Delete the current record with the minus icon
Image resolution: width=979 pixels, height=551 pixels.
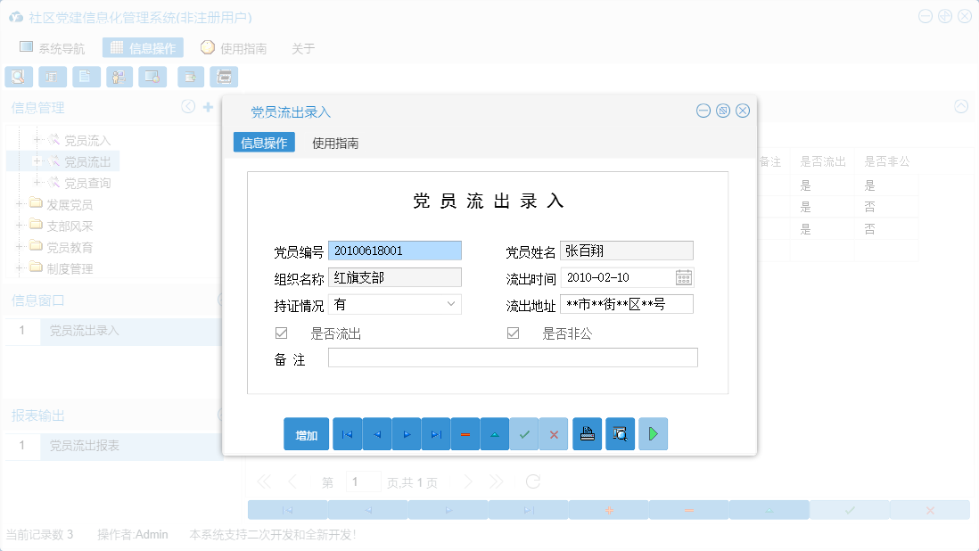(465, 434)
